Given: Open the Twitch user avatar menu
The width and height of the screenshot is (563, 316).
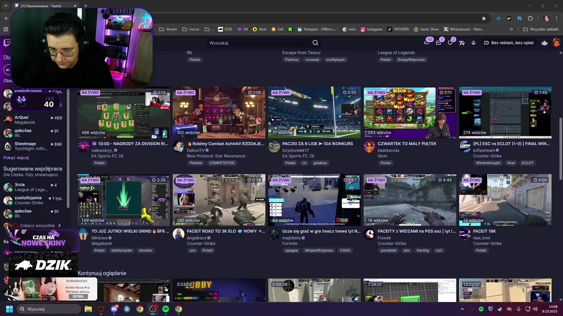Looking at the screenshot, I should pyautogui.click(x=556, y=43).
